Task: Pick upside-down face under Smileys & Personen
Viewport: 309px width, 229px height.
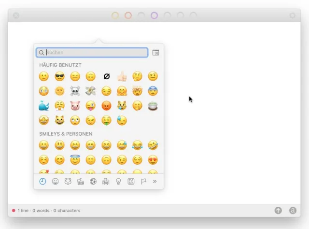Action: pyautogui.click(x=107, y=160)
